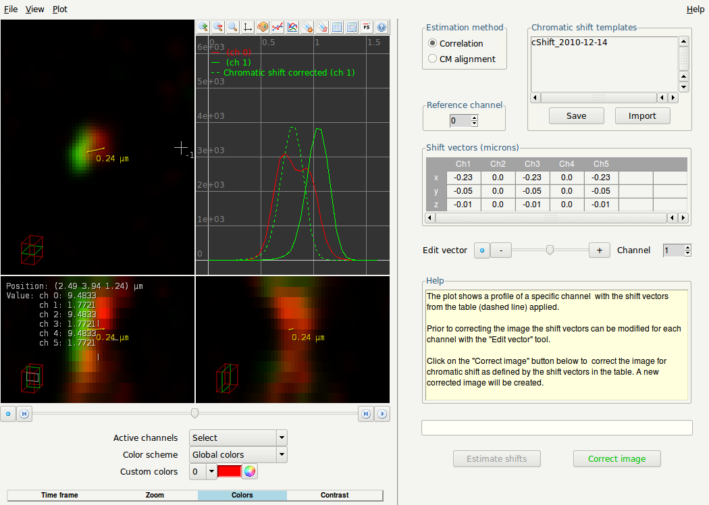The height and width of the screenshot is (505, 709).
Task: Click the zoom out plot icon
Action: pyautogui.click(x=218, y=27)
